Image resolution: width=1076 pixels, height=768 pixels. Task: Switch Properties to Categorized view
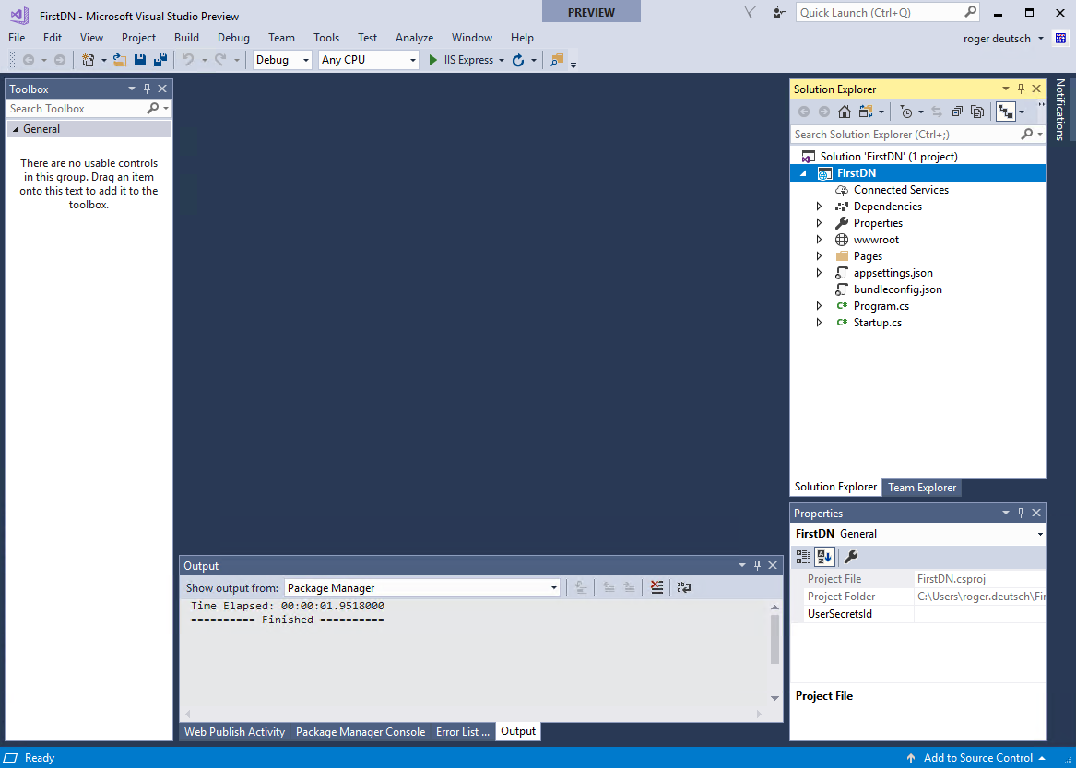coord(803,557)
